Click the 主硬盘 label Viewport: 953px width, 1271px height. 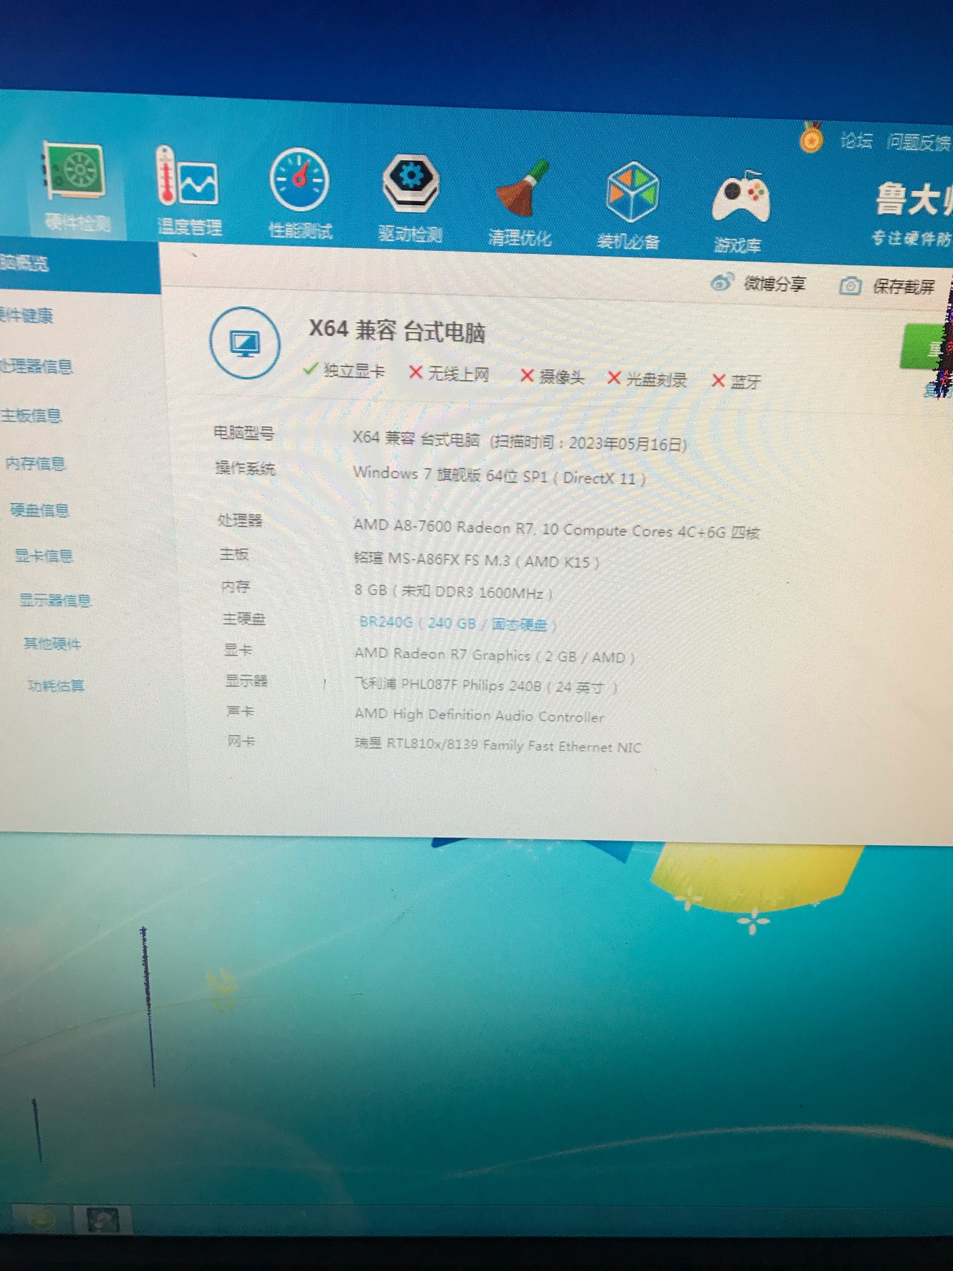pos(244,618)
